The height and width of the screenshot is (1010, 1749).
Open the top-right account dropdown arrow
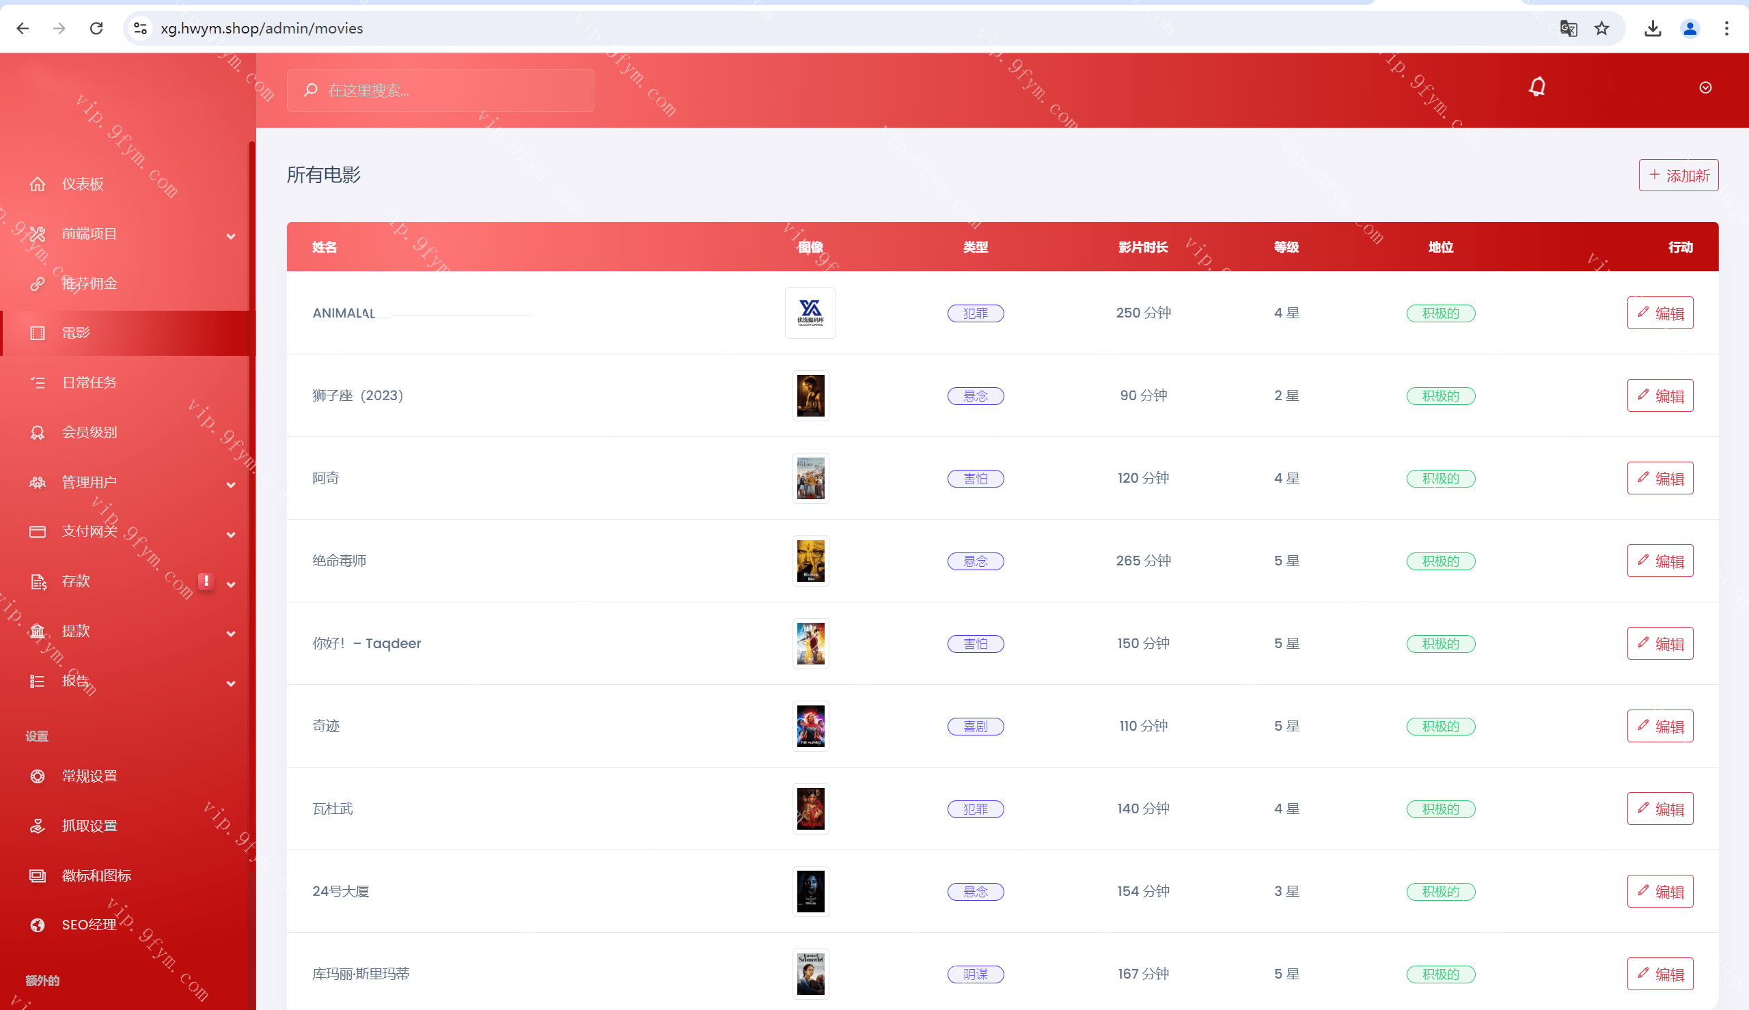click(x=1705, y=87)
